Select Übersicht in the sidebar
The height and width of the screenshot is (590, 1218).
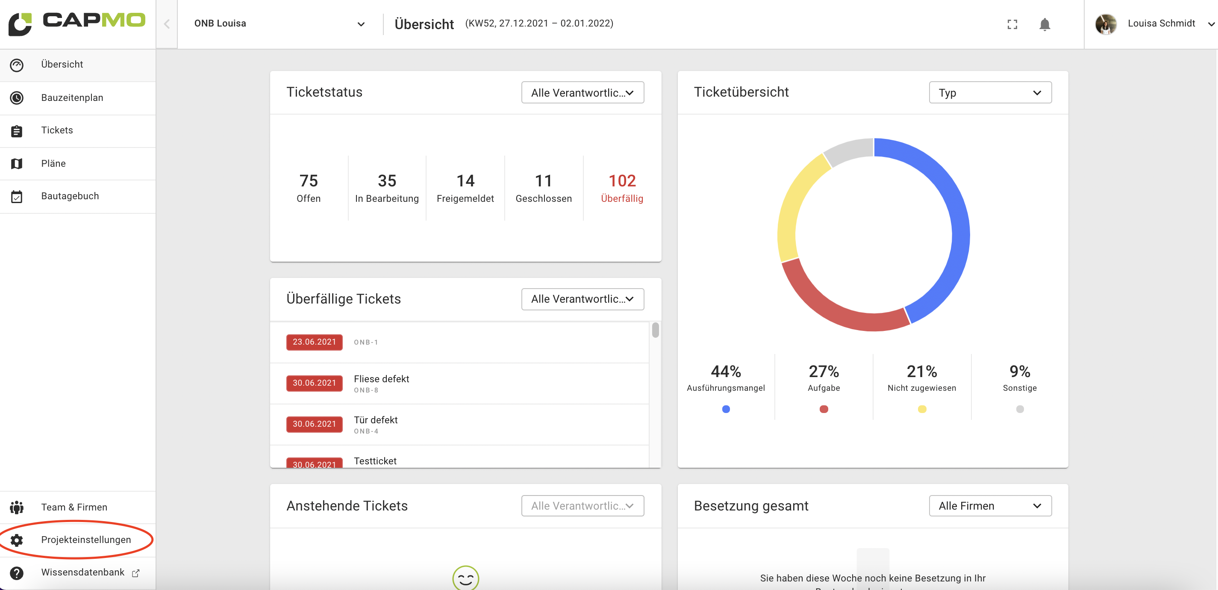tap(62, 65)
